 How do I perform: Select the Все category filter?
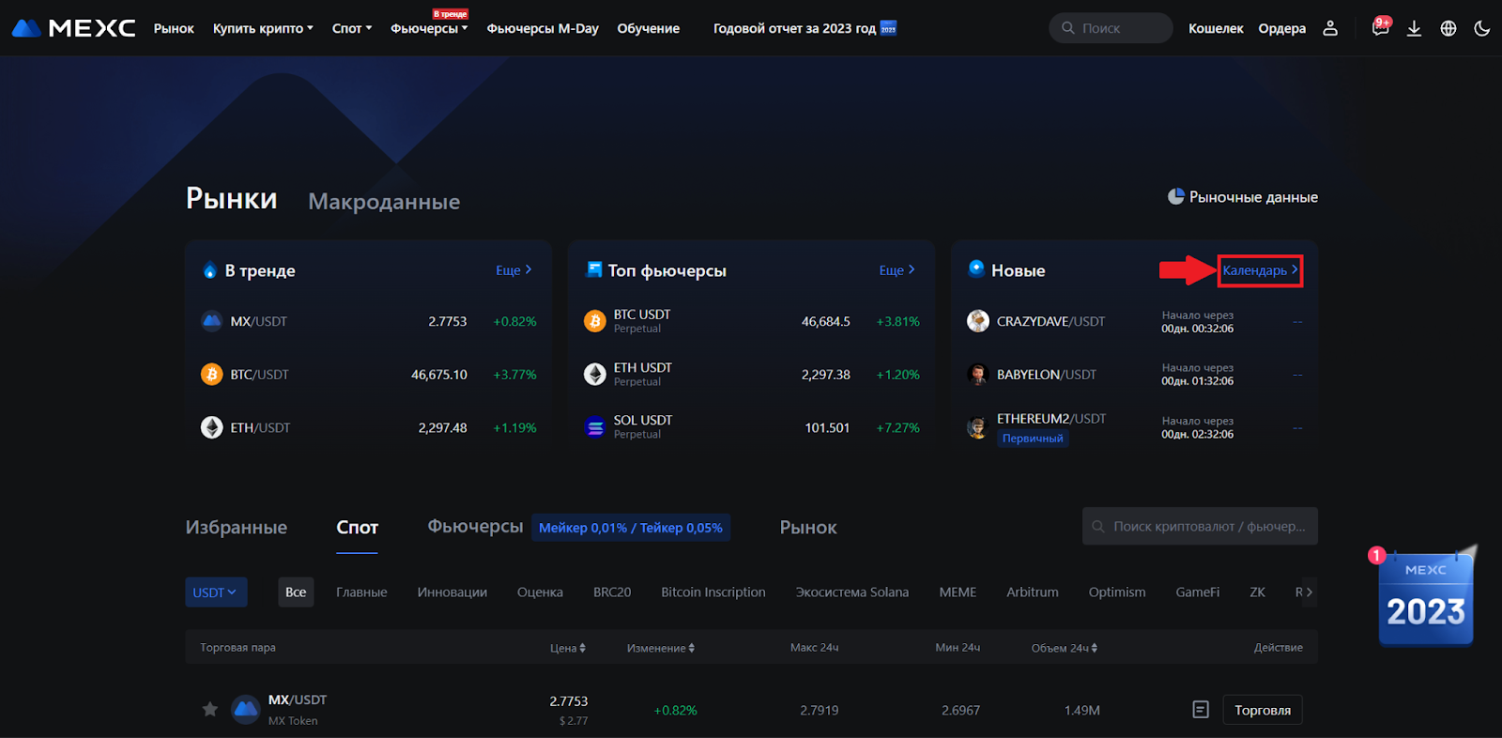coord(296,592)
